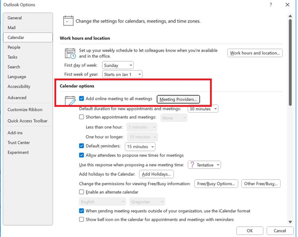
Task: Click the scrollbar down arrow
Action: (x=290, y=222)
